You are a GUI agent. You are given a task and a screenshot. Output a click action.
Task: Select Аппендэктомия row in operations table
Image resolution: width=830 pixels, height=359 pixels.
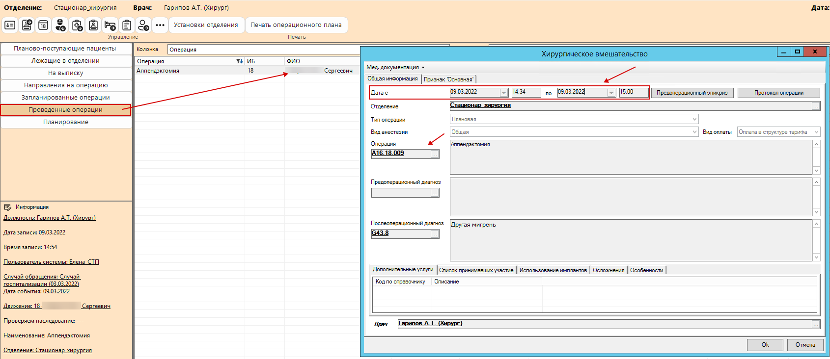pos(248,71)
